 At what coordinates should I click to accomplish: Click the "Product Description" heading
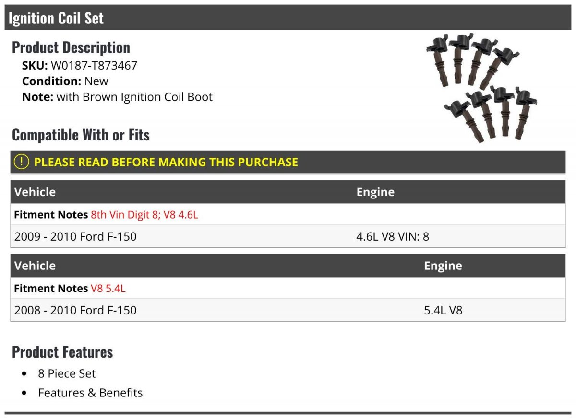coord(71,47)
